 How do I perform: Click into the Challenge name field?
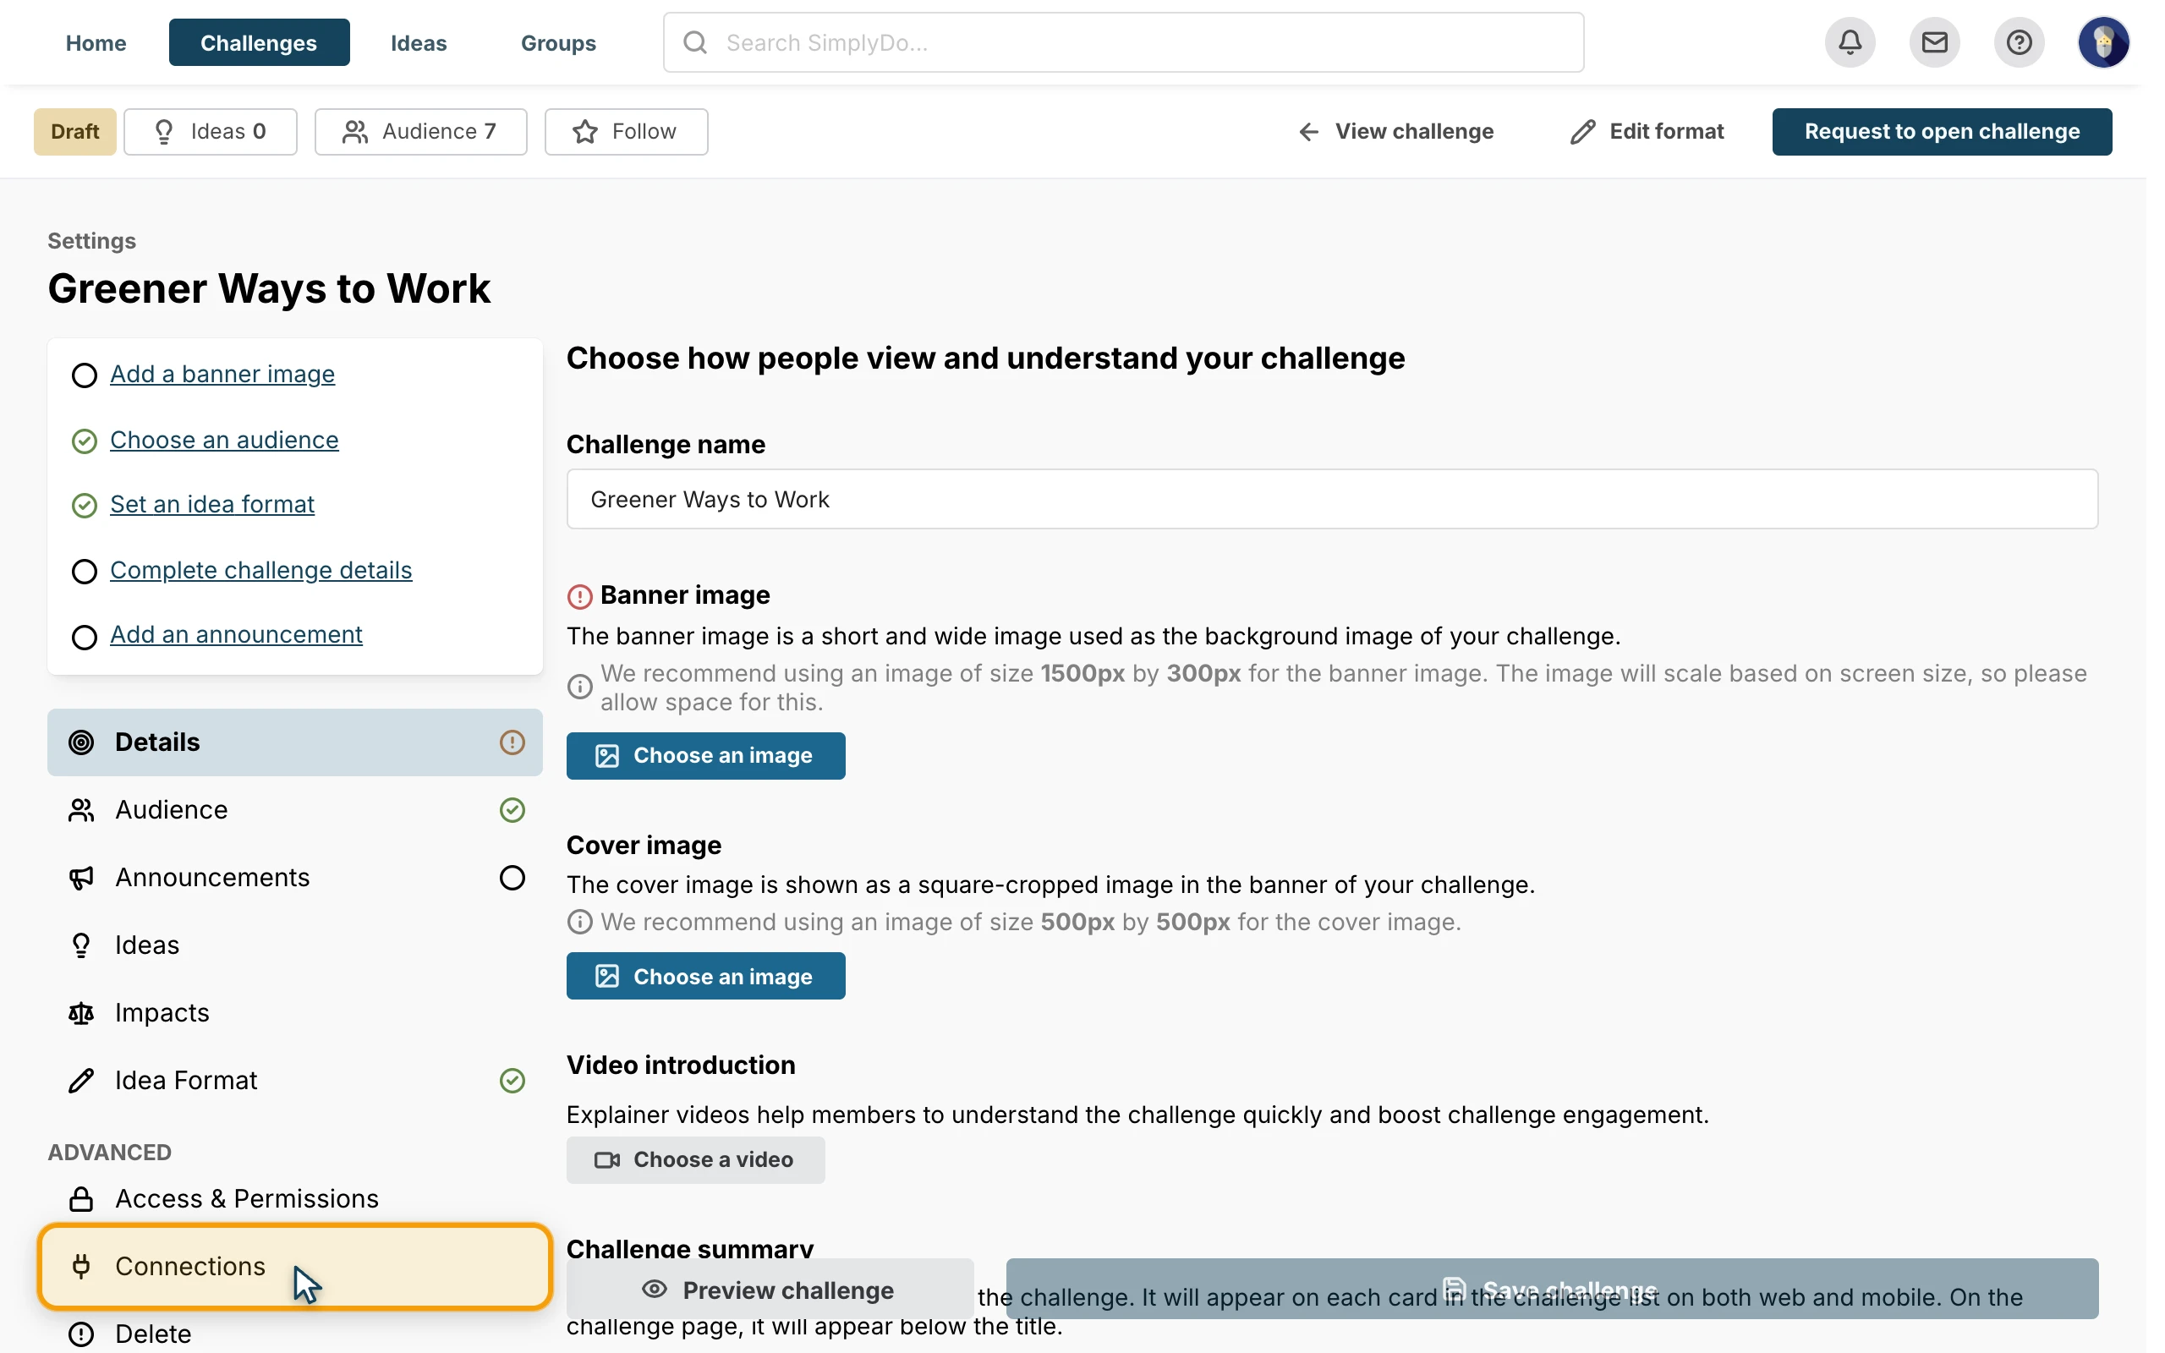coord(1332,499)
